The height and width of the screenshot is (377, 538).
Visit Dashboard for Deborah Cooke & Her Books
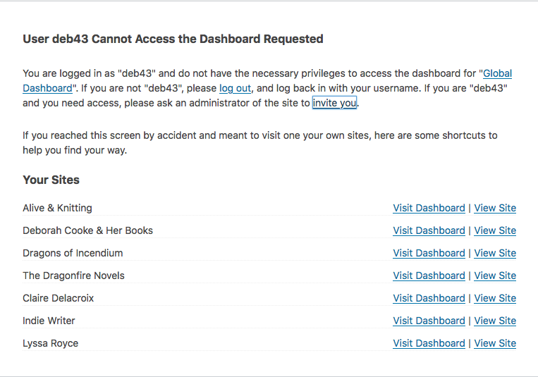pos(429,230)
